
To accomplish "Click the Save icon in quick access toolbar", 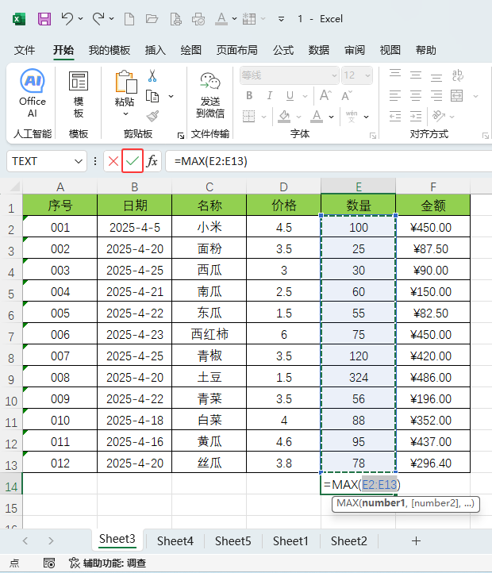I will click(x=44, y=18).
